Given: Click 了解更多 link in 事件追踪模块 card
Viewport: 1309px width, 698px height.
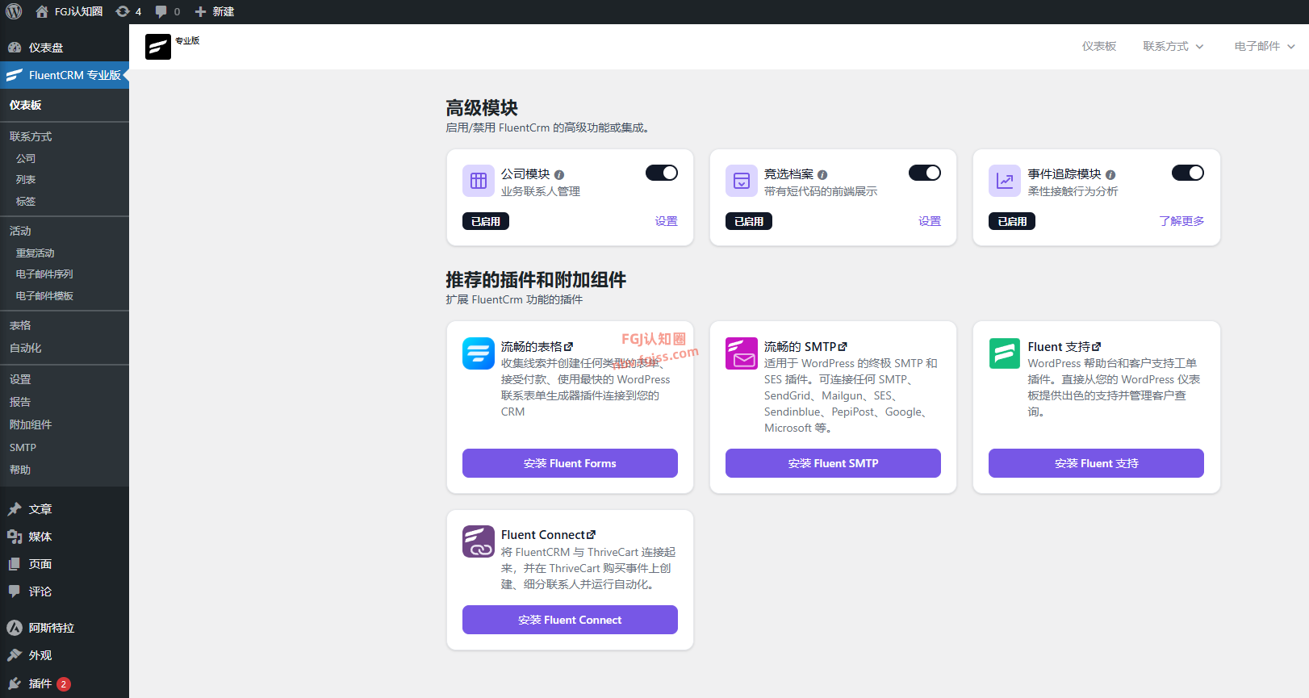Looking at the screenshot, I should tap(1181, 221).
